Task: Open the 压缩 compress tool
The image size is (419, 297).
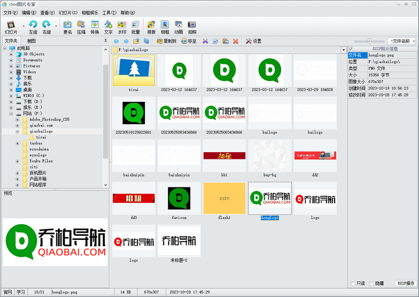Action: coord(82,26)
